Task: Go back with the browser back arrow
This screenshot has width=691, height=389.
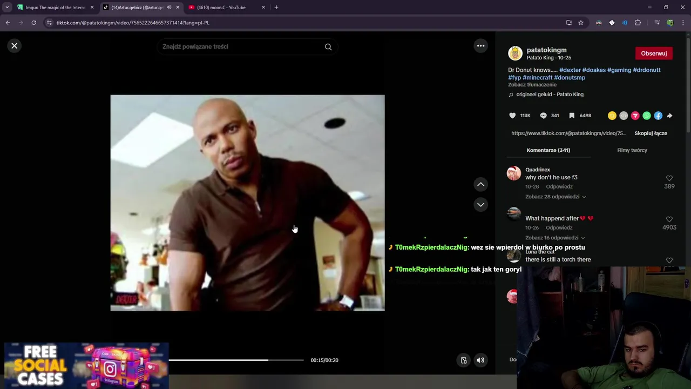Action: (8, 23)
